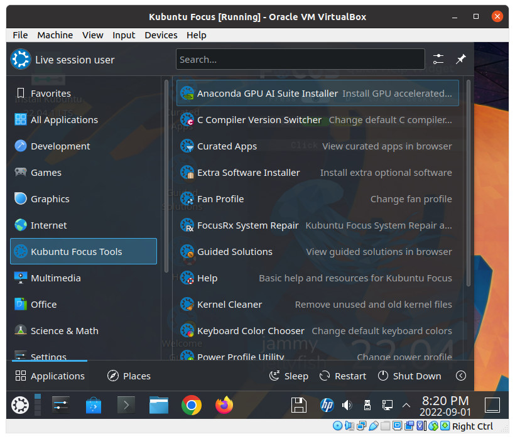Click the KDE application launcher taskbar icon

(20, 405)
